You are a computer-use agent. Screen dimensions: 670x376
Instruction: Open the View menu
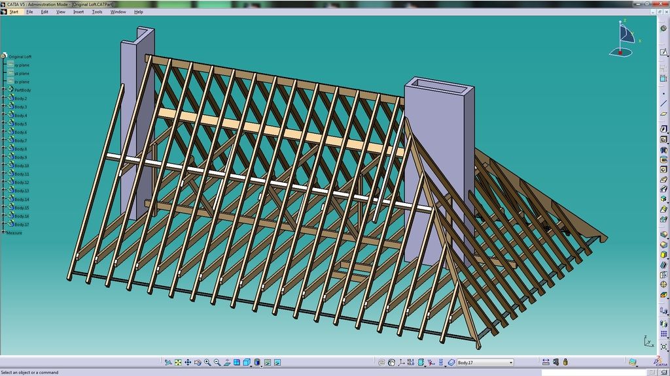coord(61,12)
